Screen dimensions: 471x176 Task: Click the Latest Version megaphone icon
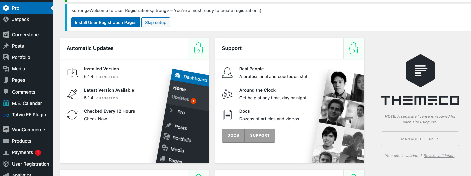point(72,94)
